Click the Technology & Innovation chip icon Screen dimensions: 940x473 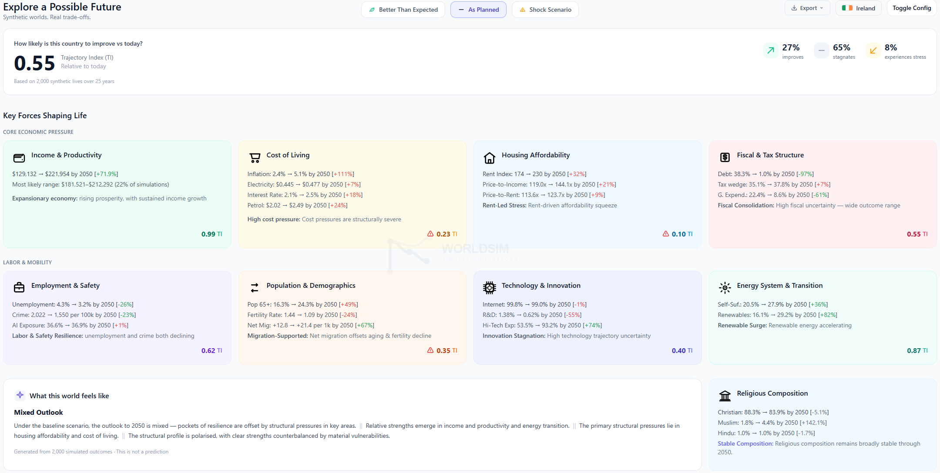(x=490, y=287)
